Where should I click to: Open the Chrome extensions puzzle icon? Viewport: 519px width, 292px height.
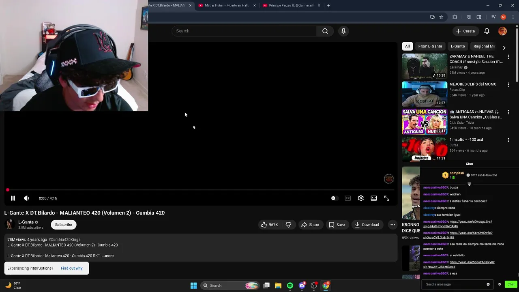pos(455,17)
